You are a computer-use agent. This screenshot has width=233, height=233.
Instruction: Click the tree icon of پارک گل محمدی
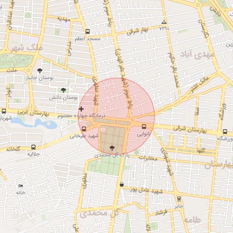click(x=112, y=148)
